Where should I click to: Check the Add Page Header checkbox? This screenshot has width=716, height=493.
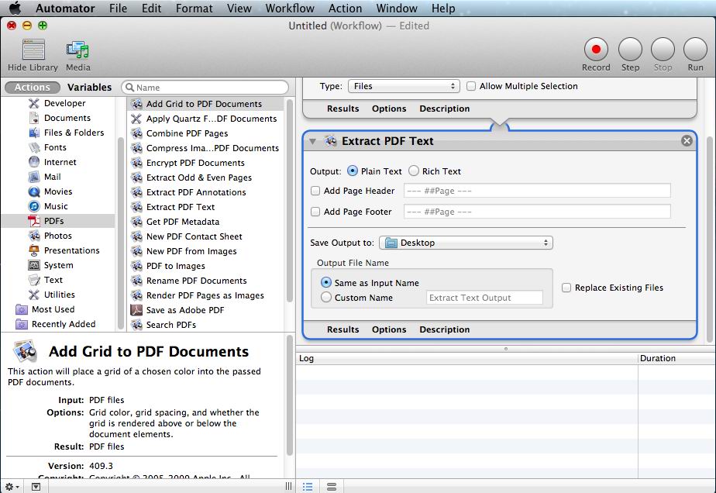315,191
